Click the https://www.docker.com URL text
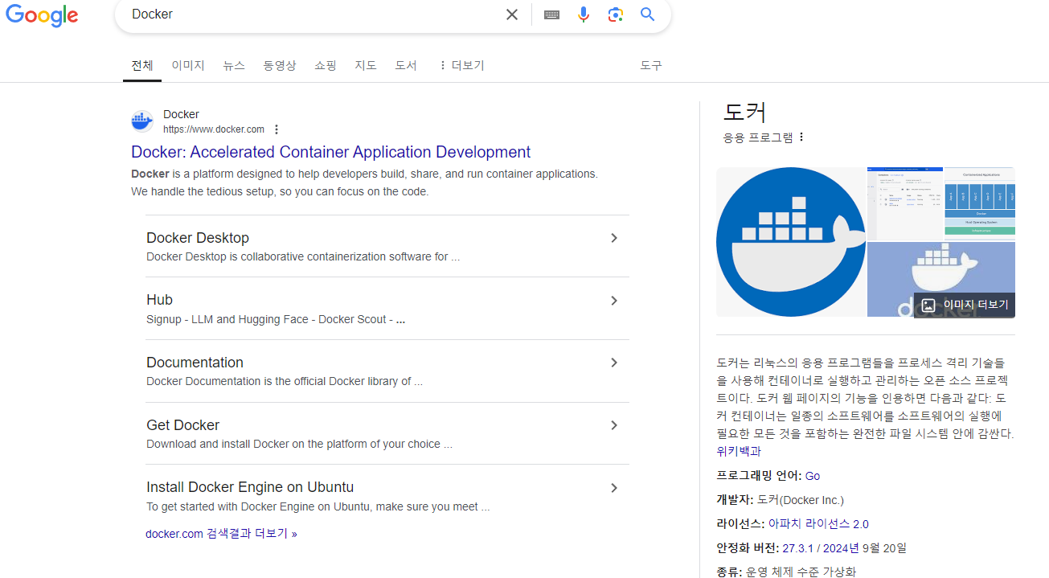 tap(214, 129)
